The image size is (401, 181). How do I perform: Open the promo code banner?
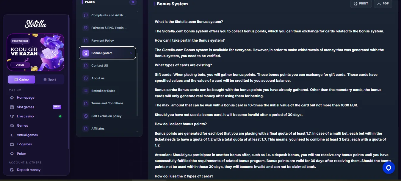(x=36, y=52)
